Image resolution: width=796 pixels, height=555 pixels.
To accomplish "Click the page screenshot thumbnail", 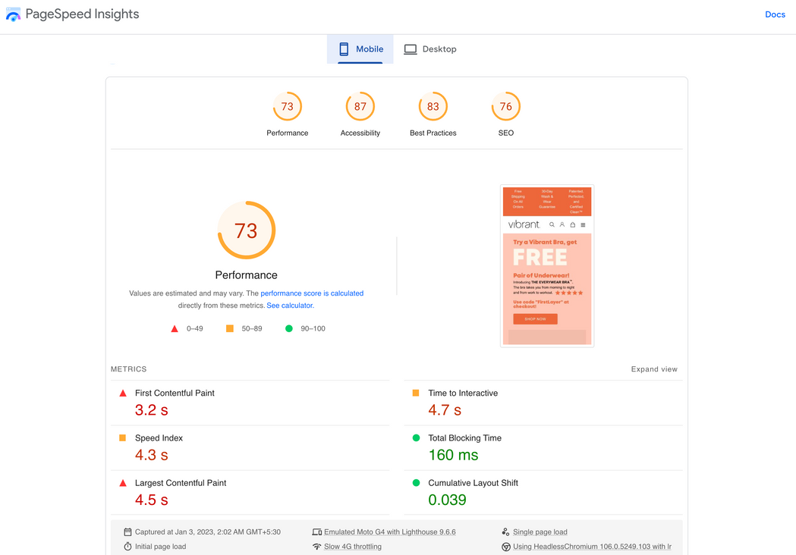I will coord(547,265).
